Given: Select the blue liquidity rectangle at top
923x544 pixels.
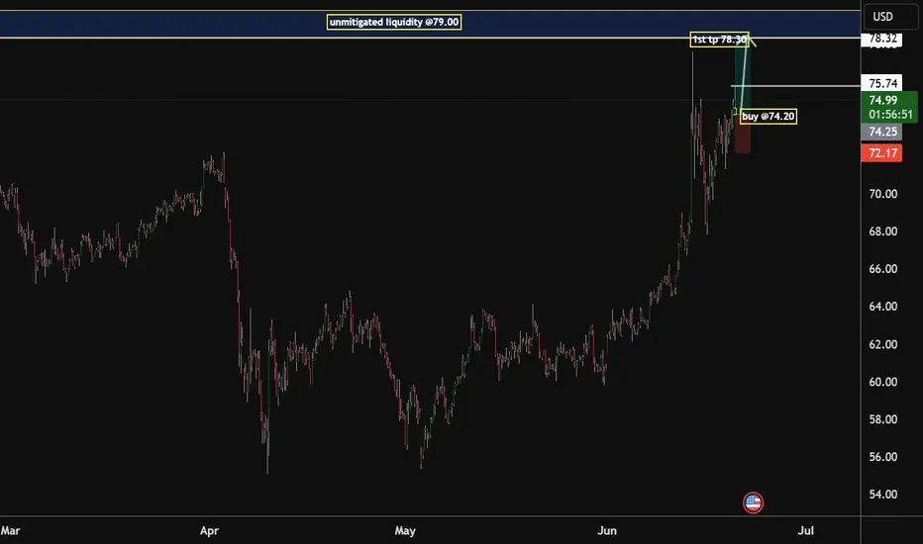Looking at the screenshot, I should 430,24.
